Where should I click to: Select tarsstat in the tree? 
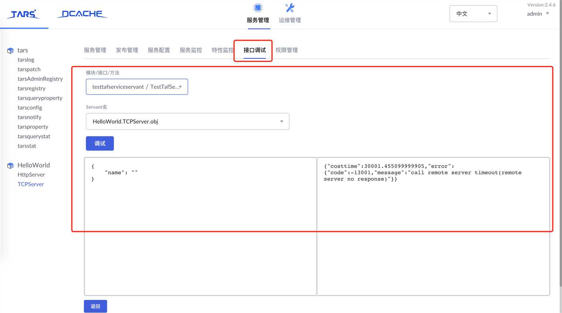[x=27, y=146]
